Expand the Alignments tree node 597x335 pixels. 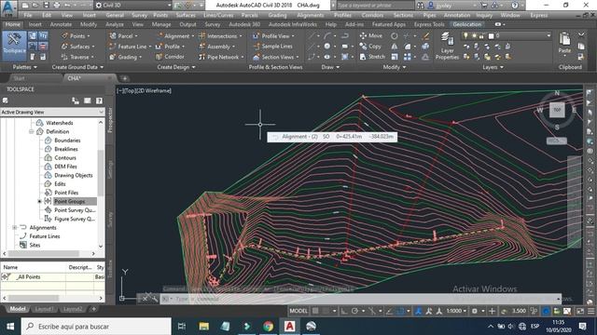15,227
